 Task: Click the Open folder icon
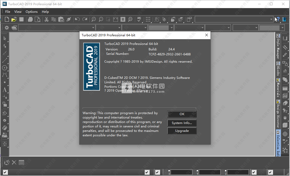pos(14,19)
